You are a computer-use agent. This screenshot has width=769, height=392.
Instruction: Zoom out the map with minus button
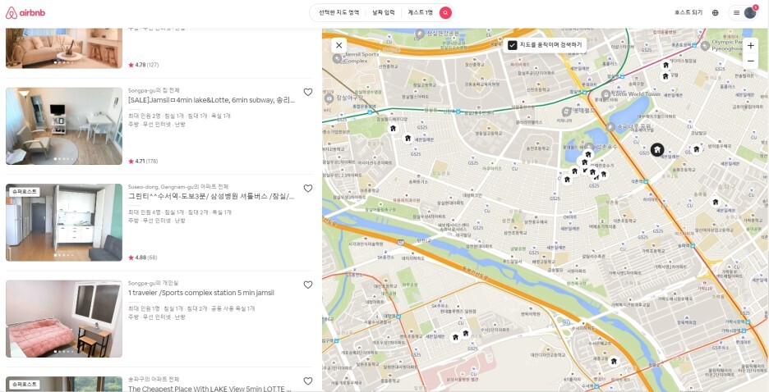750,62
